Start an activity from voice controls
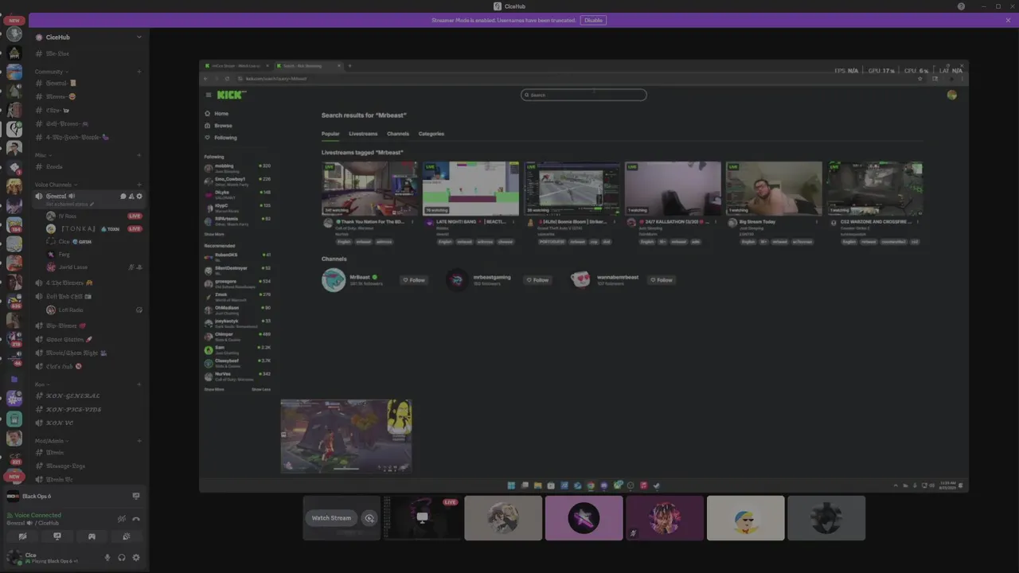This screenshot has height=573, width=1019. pyautogui.click(x=92, y=536)
